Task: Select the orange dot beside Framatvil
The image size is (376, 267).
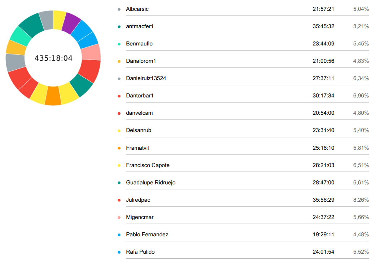Action: [x=119, y=148]
